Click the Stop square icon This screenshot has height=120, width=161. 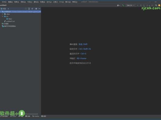click(x=152, y=5)
